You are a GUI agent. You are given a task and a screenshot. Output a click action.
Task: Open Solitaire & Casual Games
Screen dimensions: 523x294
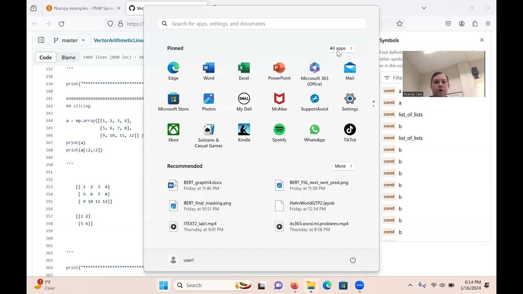click(209, 136)
